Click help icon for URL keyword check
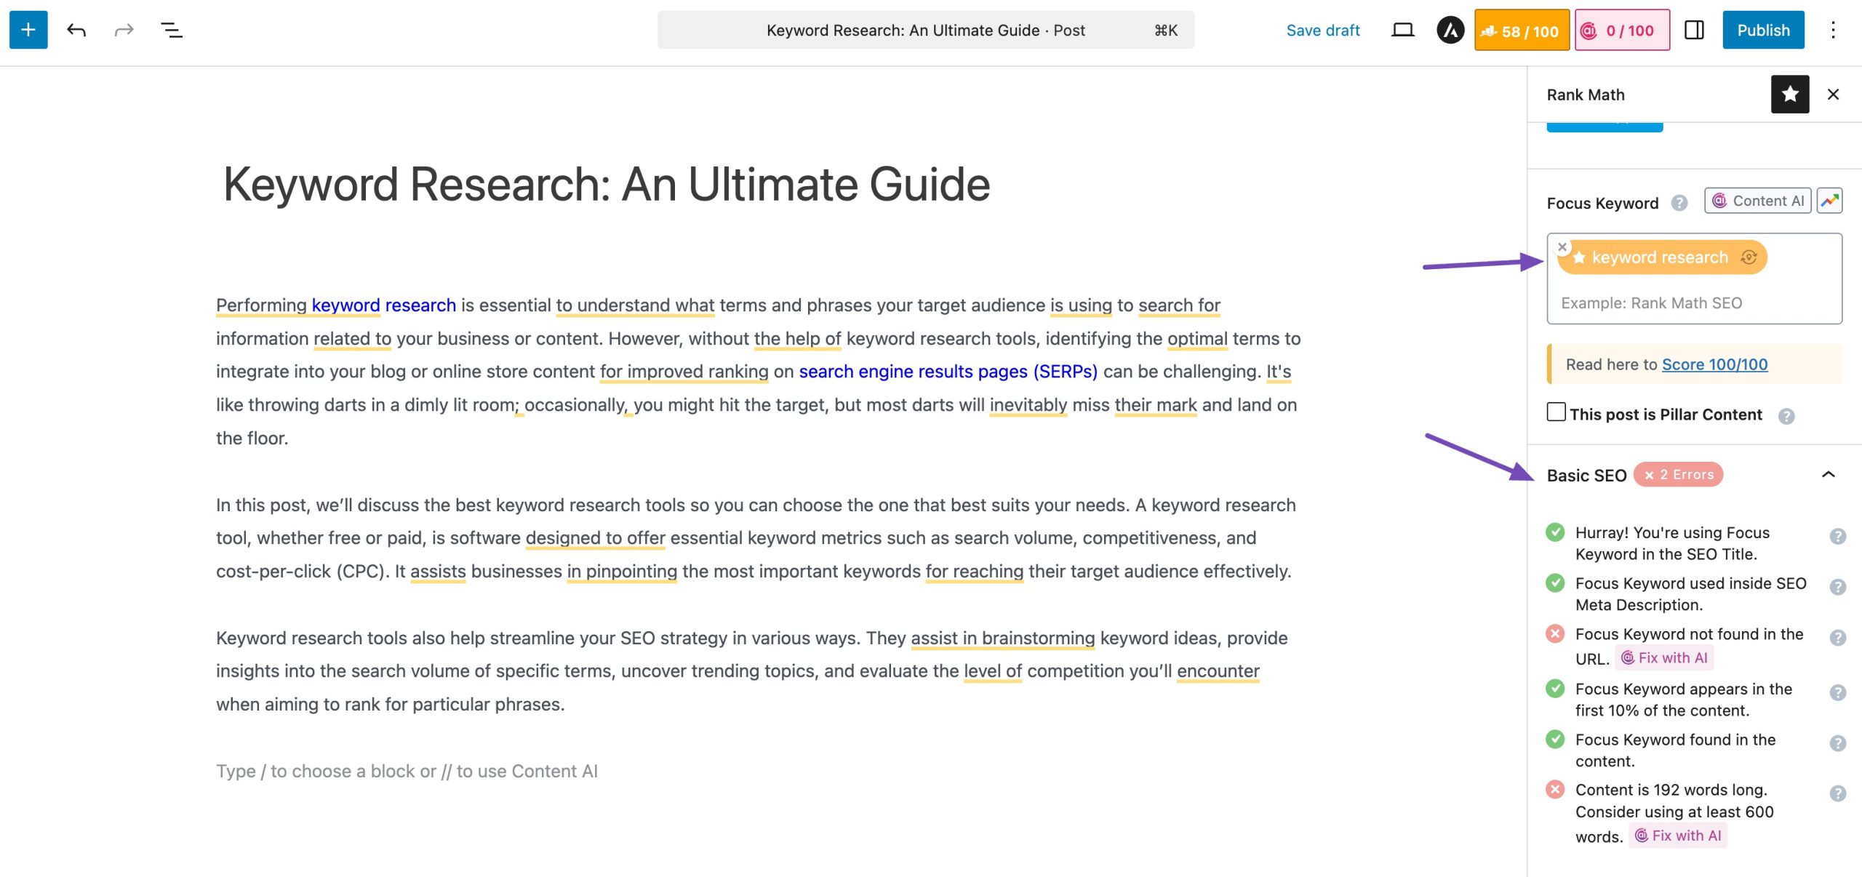Viewport: 1862px width, 877px height. coord(1837,638)
